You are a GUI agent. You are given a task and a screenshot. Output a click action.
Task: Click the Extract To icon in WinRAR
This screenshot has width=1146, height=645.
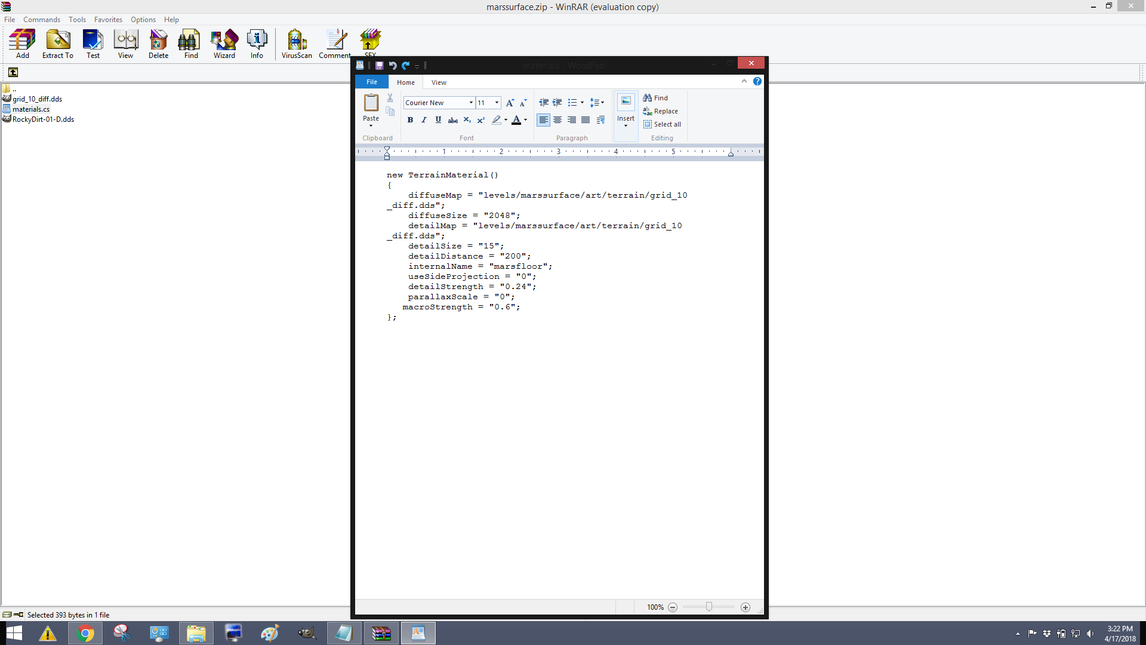click(58, 44)
